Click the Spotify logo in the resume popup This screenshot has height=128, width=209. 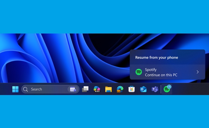(x=139, y=72)
